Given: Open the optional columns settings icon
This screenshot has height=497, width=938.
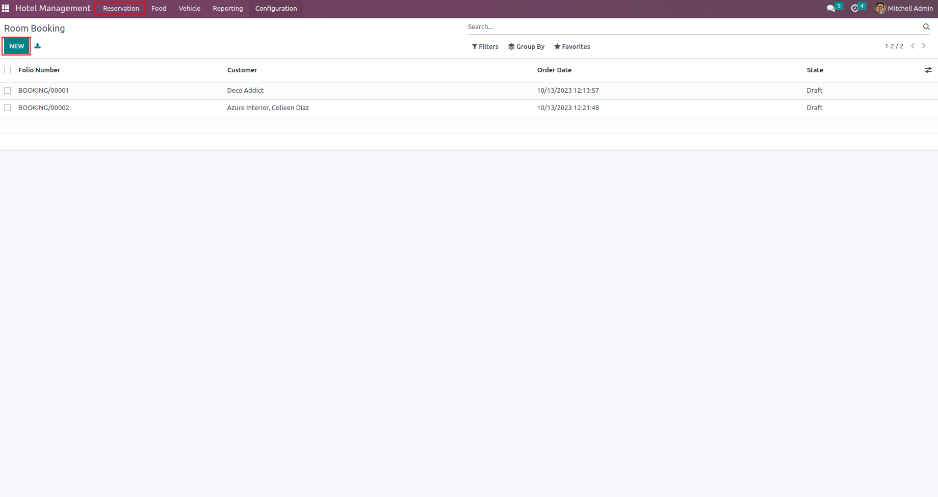Looking at the screenshot, I should tap(928, 70).
